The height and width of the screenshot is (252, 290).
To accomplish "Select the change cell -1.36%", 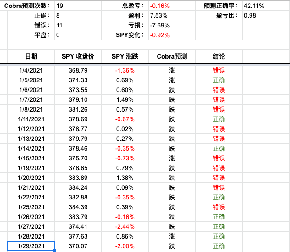I will pos(125,70).
